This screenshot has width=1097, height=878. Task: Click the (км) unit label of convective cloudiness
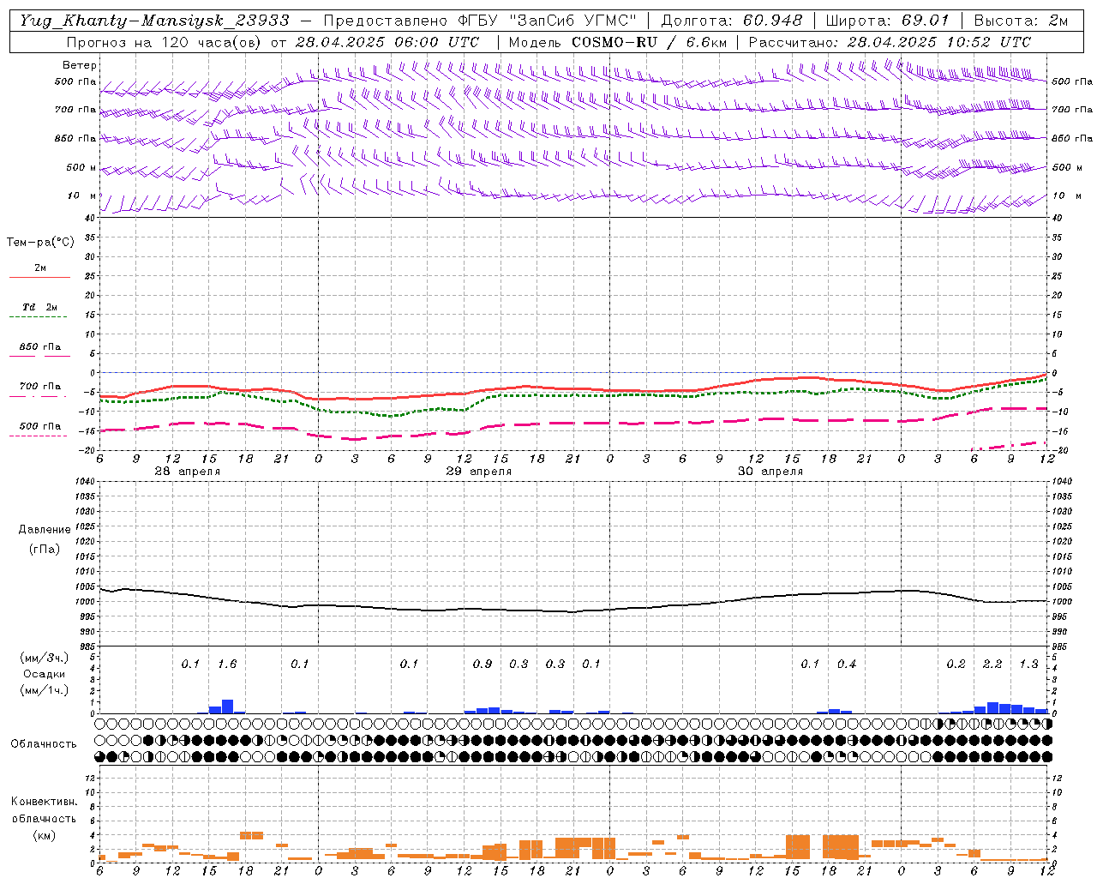[x=44, y=834]
